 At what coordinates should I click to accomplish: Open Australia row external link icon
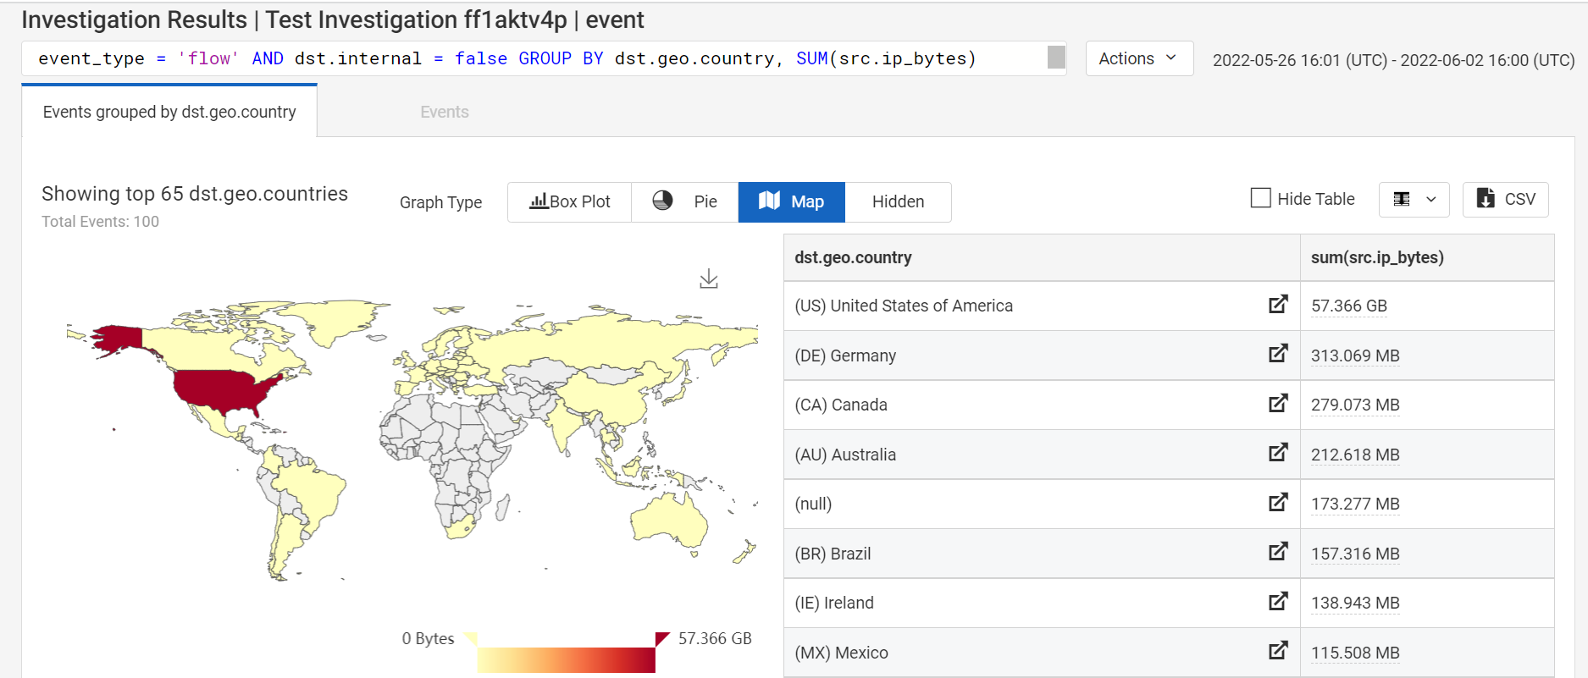(1278, 452)
